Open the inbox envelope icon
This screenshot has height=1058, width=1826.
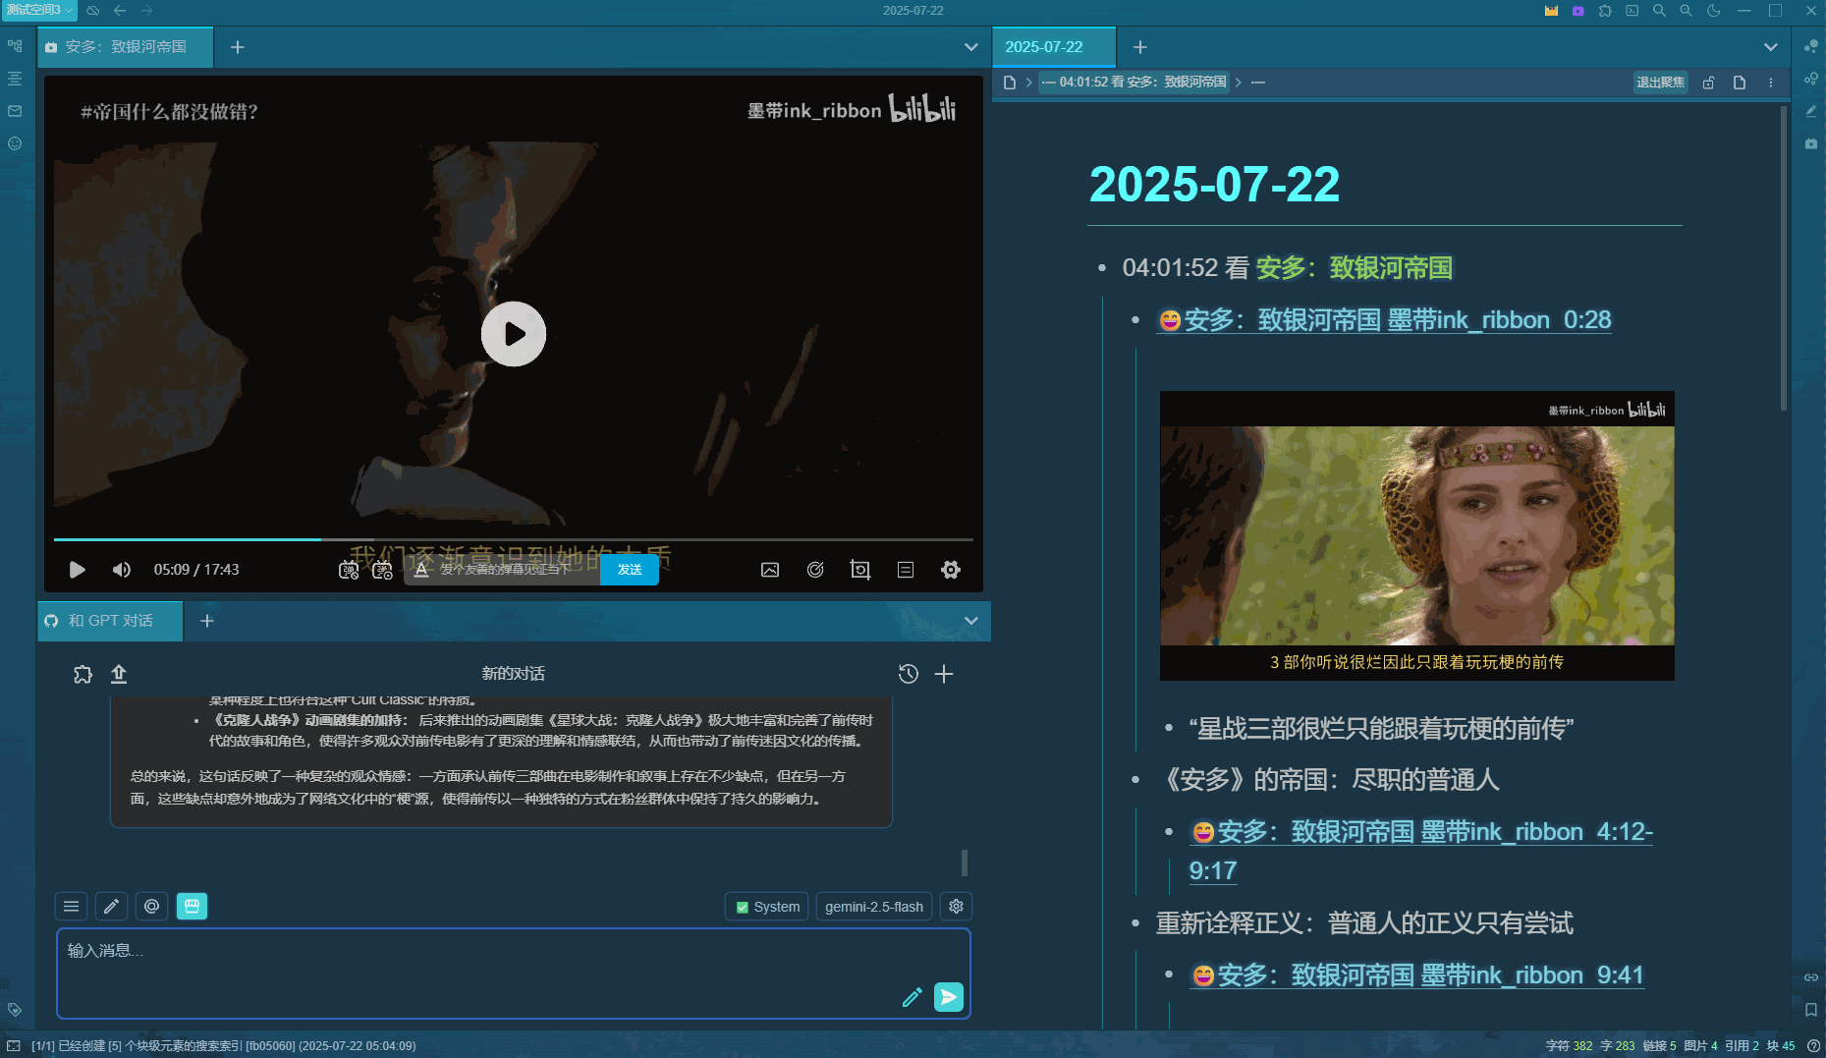pyautogui.click(x=15, y=111)
